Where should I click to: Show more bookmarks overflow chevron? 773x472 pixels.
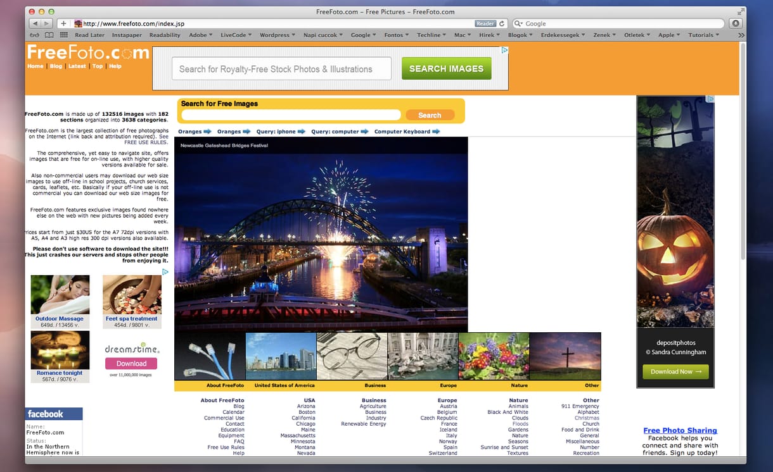741,35
